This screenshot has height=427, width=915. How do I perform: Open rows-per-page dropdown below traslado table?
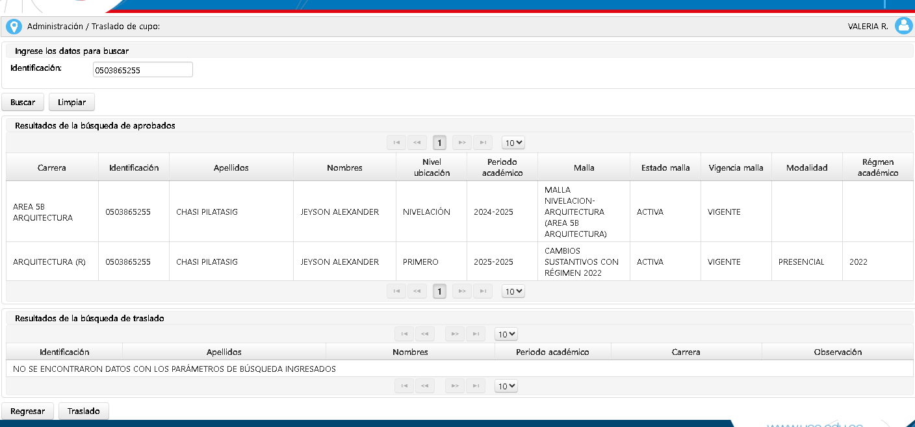(506, 386)
